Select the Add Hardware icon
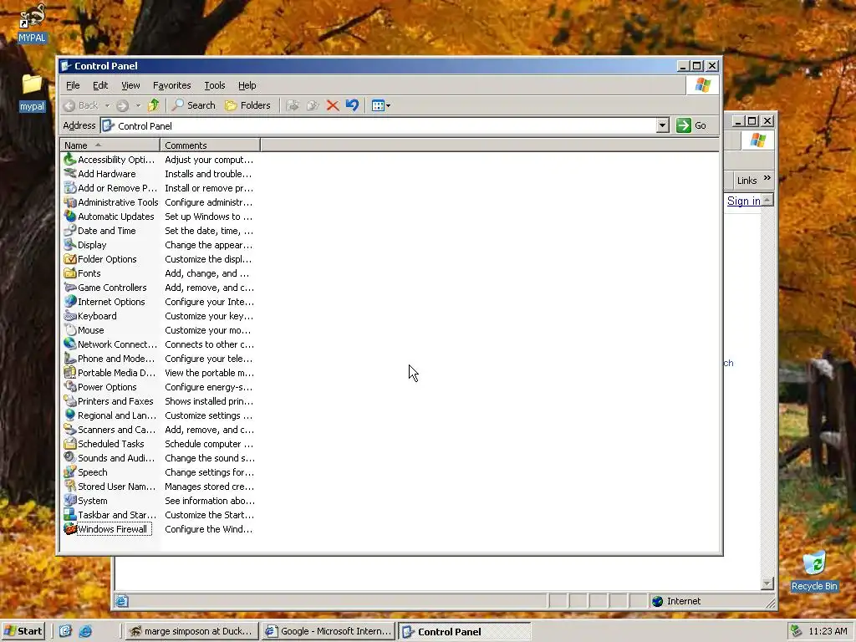Viewport: 856px width, 642px height. pyautogui.click(x=70, y=174)
